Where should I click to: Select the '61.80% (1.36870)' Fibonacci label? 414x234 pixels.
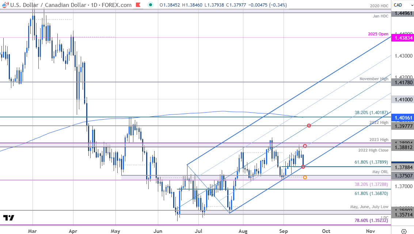372,194
